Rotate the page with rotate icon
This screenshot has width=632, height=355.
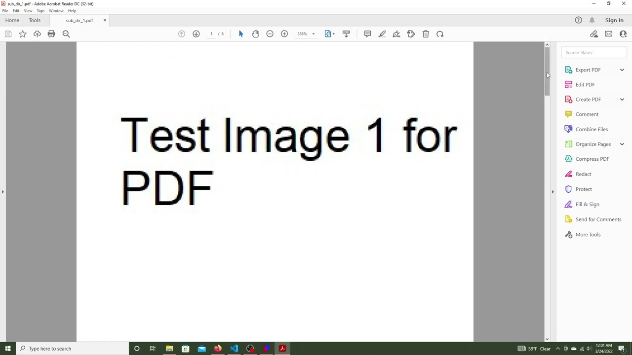(x=440, y=34)
